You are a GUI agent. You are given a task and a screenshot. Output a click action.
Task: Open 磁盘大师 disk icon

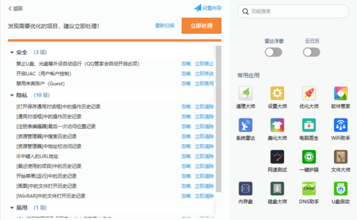pyautogui.click(x=277, y=188)
